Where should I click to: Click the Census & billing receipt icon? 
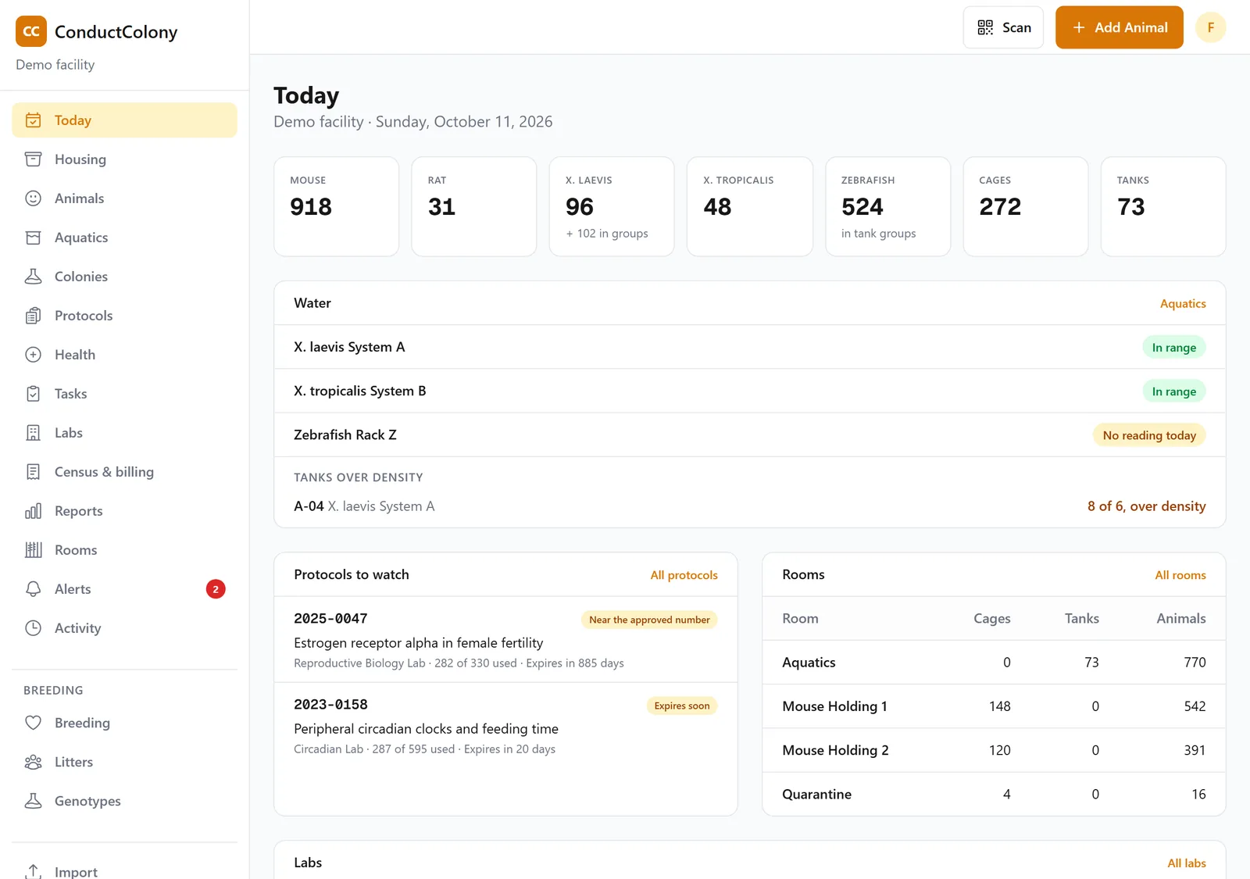pos(33,472)
